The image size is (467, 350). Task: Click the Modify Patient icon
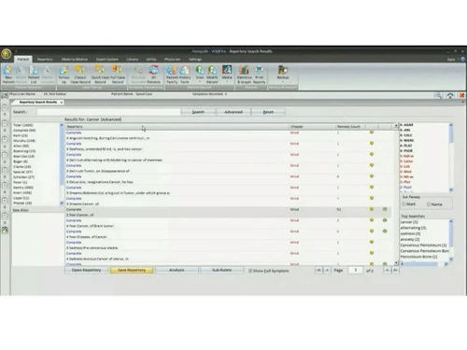pos(212,75)
